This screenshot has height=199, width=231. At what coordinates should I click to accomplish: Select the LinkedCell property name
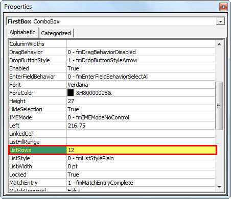coord(21,134)
